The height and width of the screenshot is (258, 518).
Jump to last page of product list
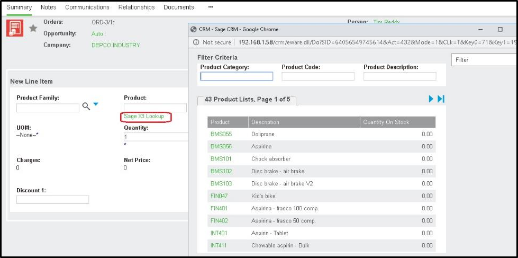tap(441, 99)
